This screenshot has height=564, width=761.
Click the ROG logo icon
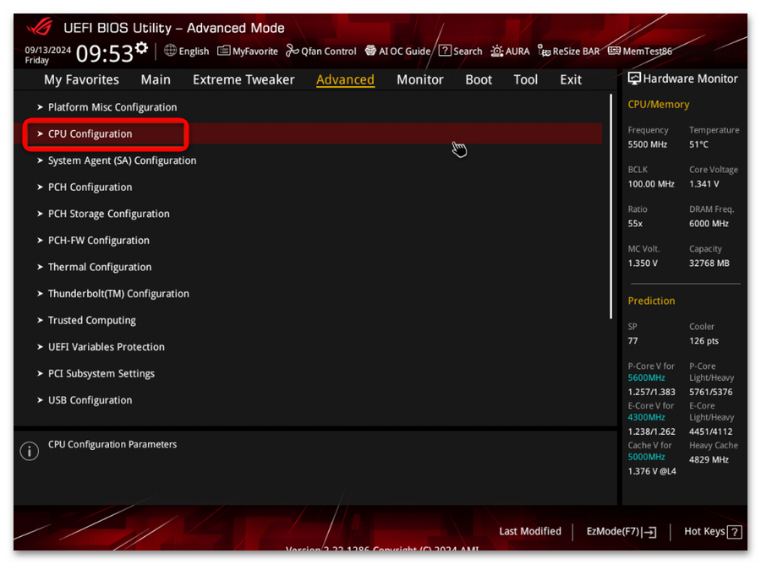coord(40,26)
